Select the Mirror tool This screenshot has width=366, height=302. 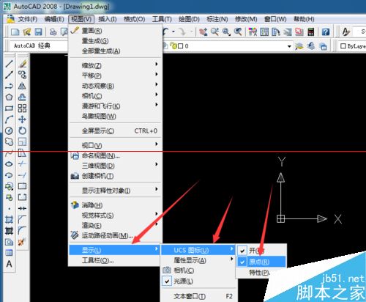click(22, 86)
